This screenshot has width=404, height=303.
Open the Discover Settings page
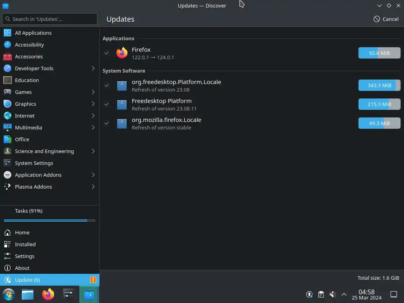(x=50, y=256)
